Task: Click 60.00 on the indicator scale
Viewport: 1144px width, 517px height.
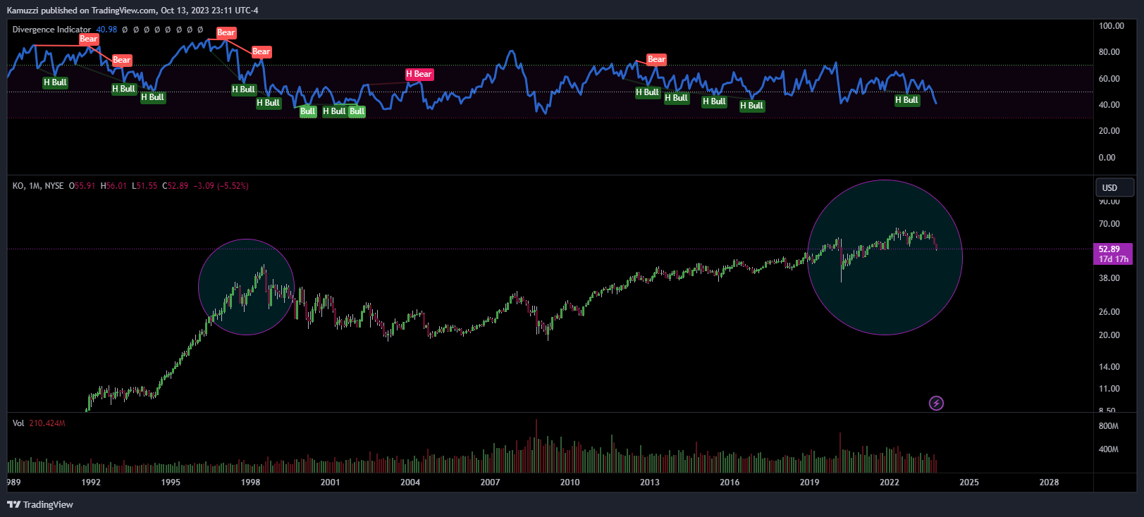Action: [x=1109, y=79]
